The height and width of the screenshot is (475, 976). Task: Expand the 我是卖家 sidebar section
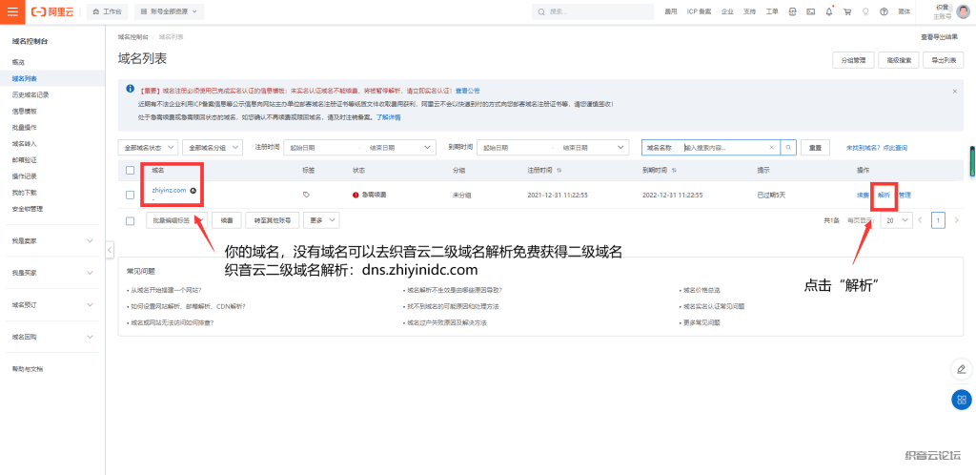point(52,241)
